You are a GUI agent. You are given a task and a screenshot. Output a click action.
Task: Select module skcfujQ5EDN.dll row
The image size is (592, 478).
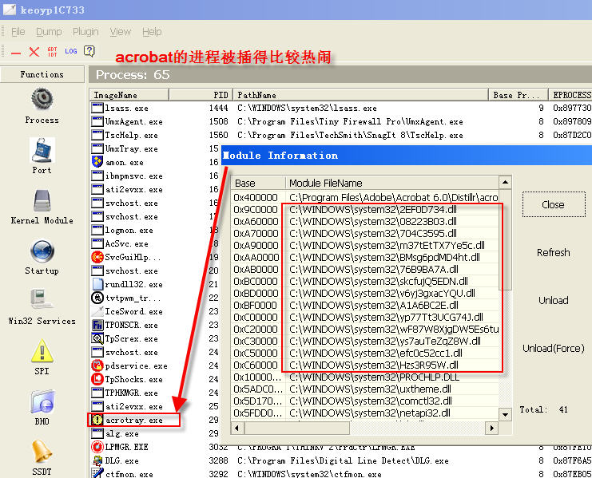[x=365, y=281]
